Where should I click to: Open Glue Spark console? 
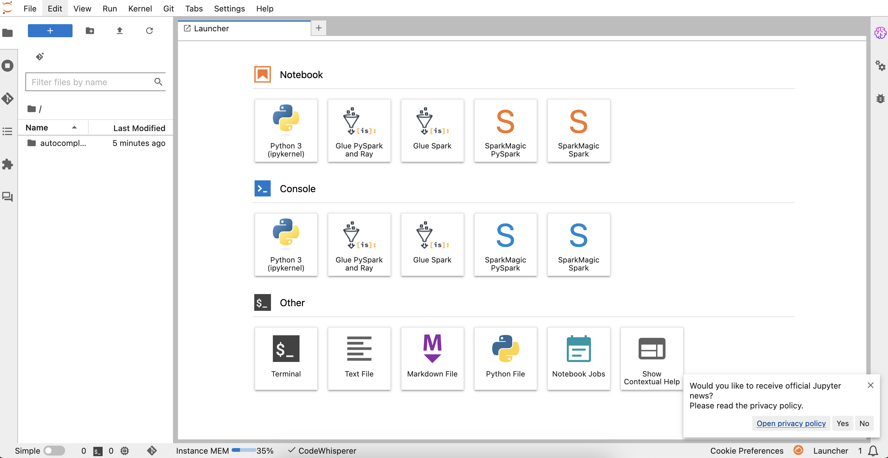[x=432, y=245]
